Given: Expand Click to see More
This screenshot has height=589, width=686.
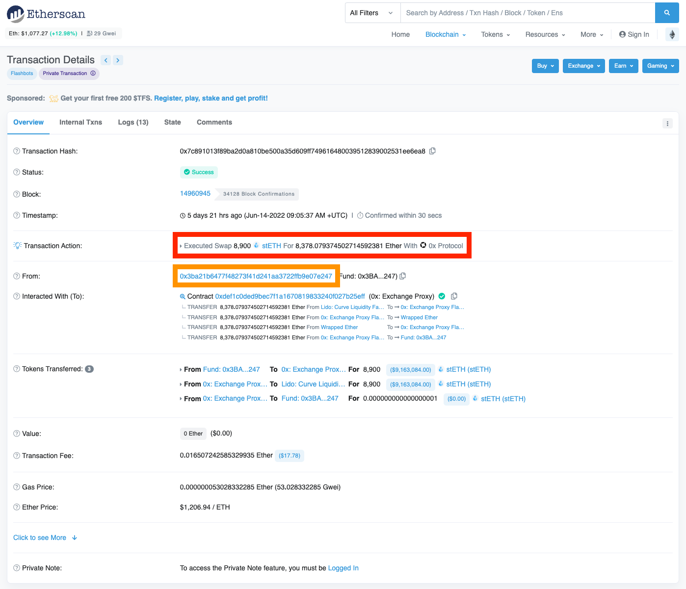Looking at the screenshot, I should click(x=45, y=538).
